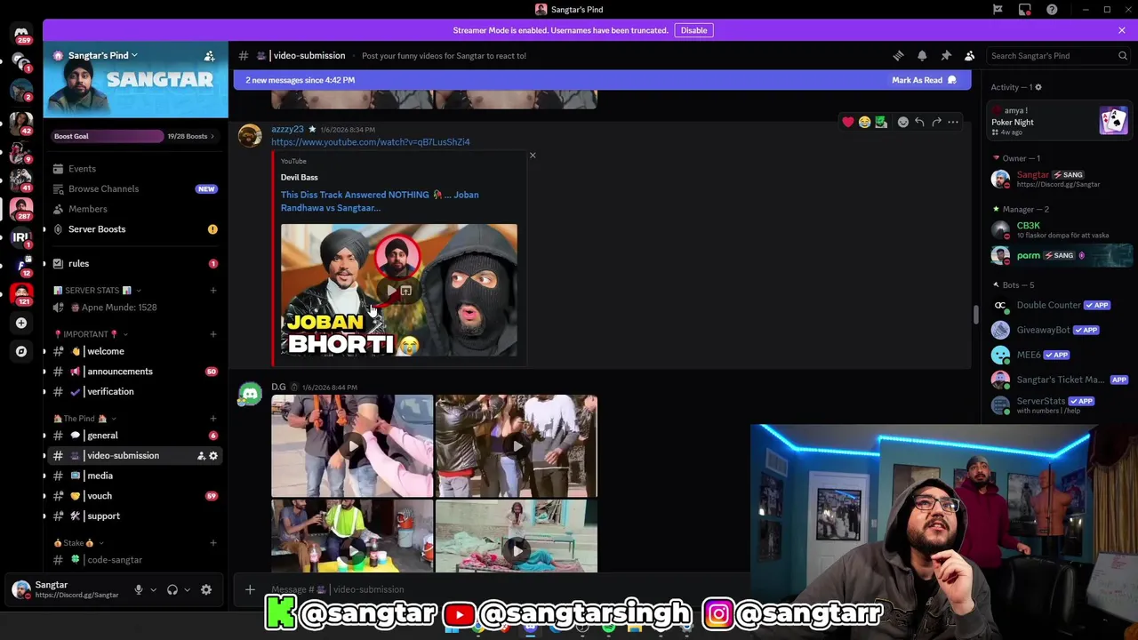The image size is (1138, 640).
Task: Create channel in Stake category
Action: 212,543
